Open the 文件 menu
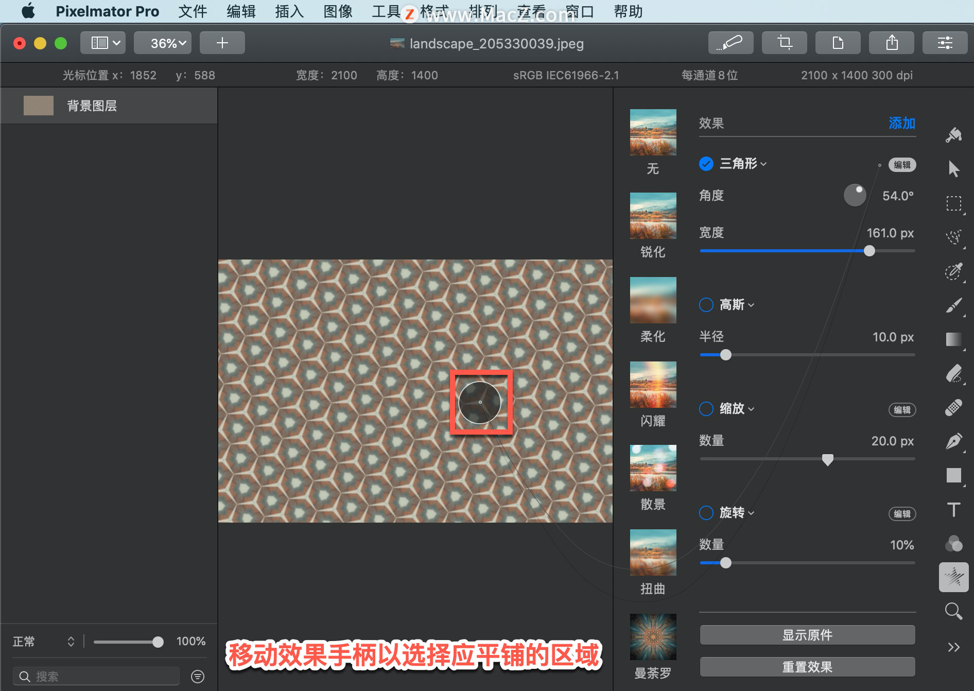Image resolution: width=974 pixels, height=691 pixels. pyautogui.click(x=193, y=11)
